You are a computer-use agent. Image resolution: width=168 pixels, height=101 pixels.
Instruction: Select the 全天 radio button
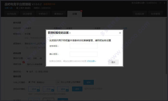(27, 71)
